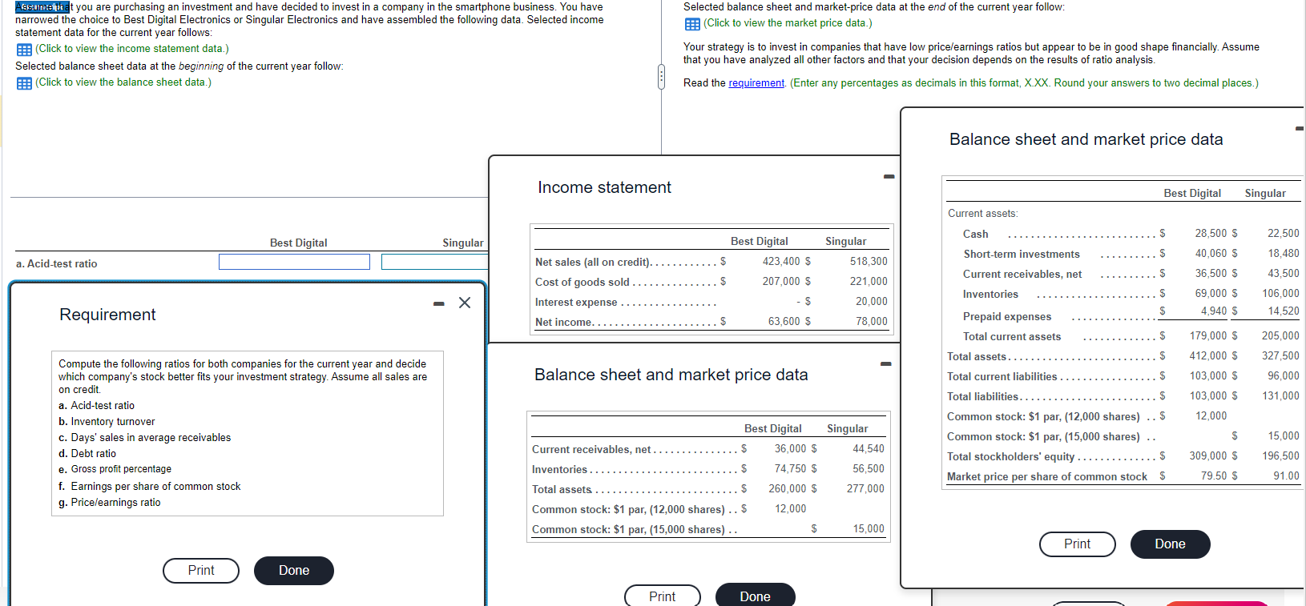
Task: Click the vertical pane splitter handle
Action: (x=661, y=77)
